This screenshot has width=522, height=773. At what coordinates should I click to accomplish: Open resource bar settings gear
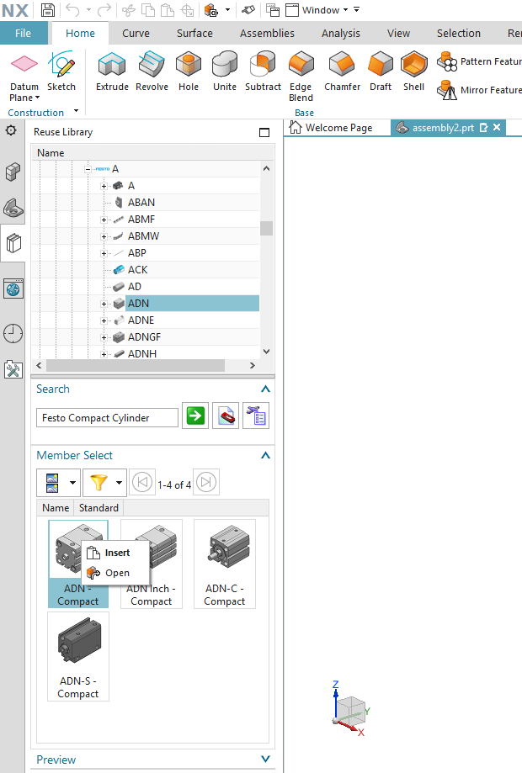(x=11, y=130)
